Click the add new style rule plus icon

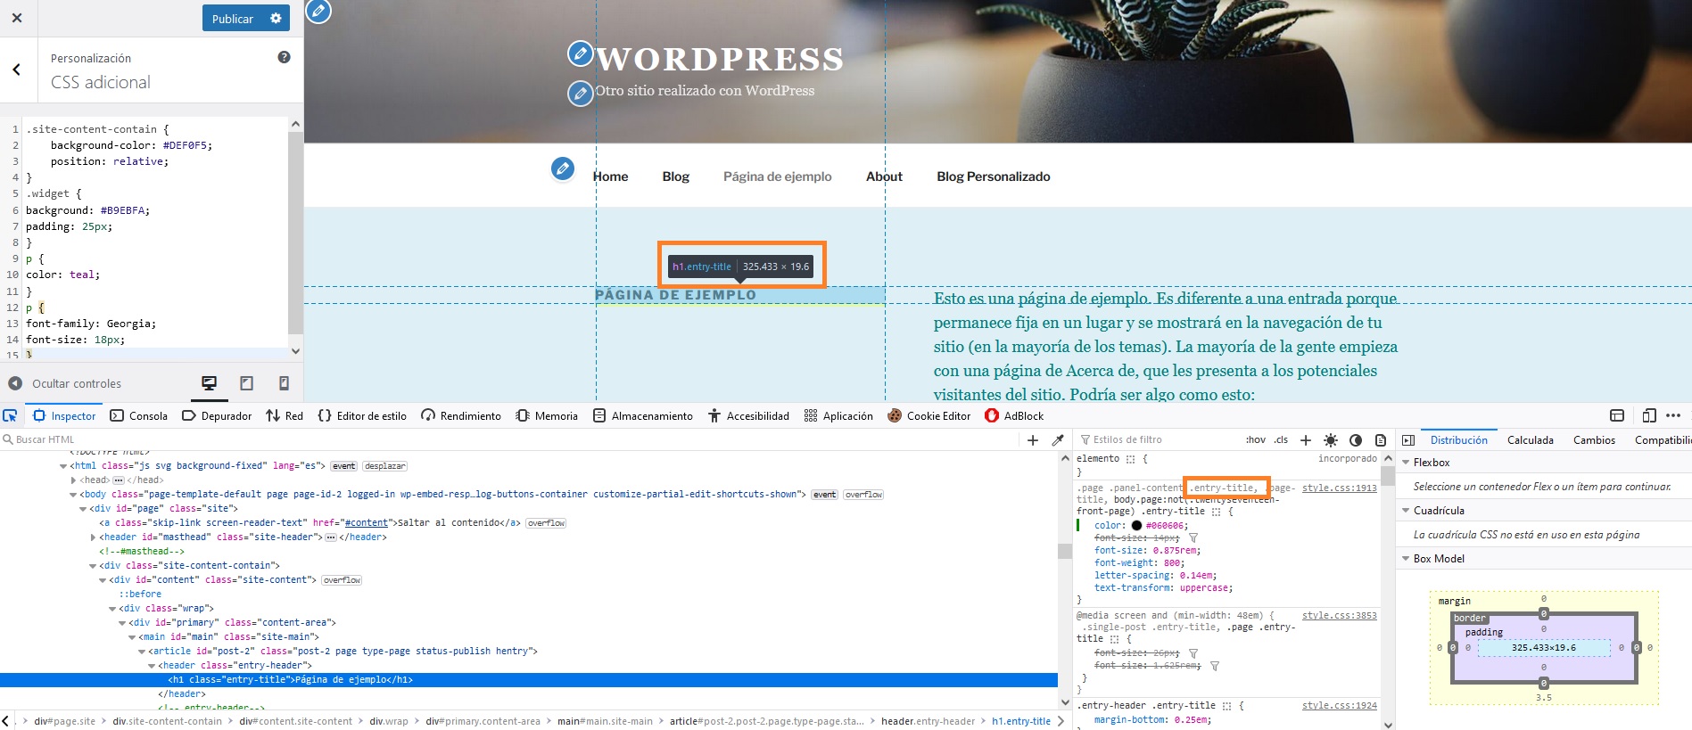tap(1306, 439)
